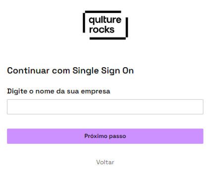Open the brand logo at the page top
Viewport: 210px width, 178px height.
pos(105,25)
